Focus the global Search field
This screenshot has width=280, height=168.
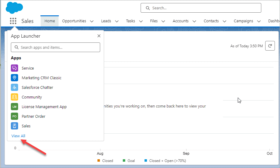click(x=201, y=8)
